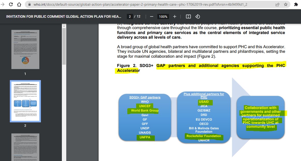This screenshot has width=301, height=161.
Task: Click highlighted 'UNFPA' text
Action: [145, 137]
